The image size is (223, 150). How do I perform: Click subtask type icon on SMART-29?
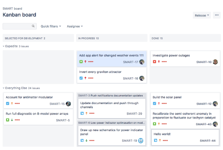click(82, 113)
